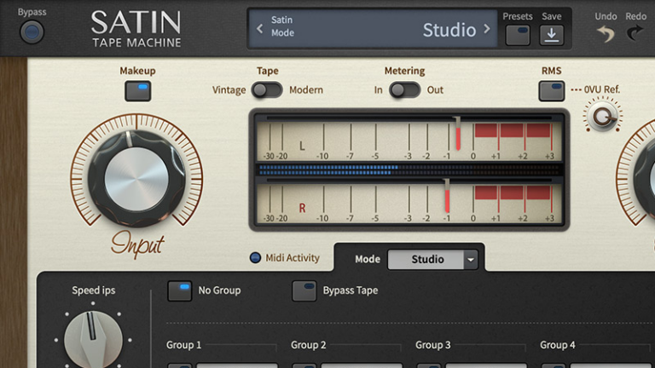The height and width of the screenshot is (368, 655).
Task: Click the preset display showing Studio
Action: tap(372, 29)
